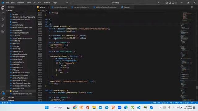The height and width of the screenshot is (111, 198).
Task: Open Telegram from taskbar
Action: (x=107, y=108)
